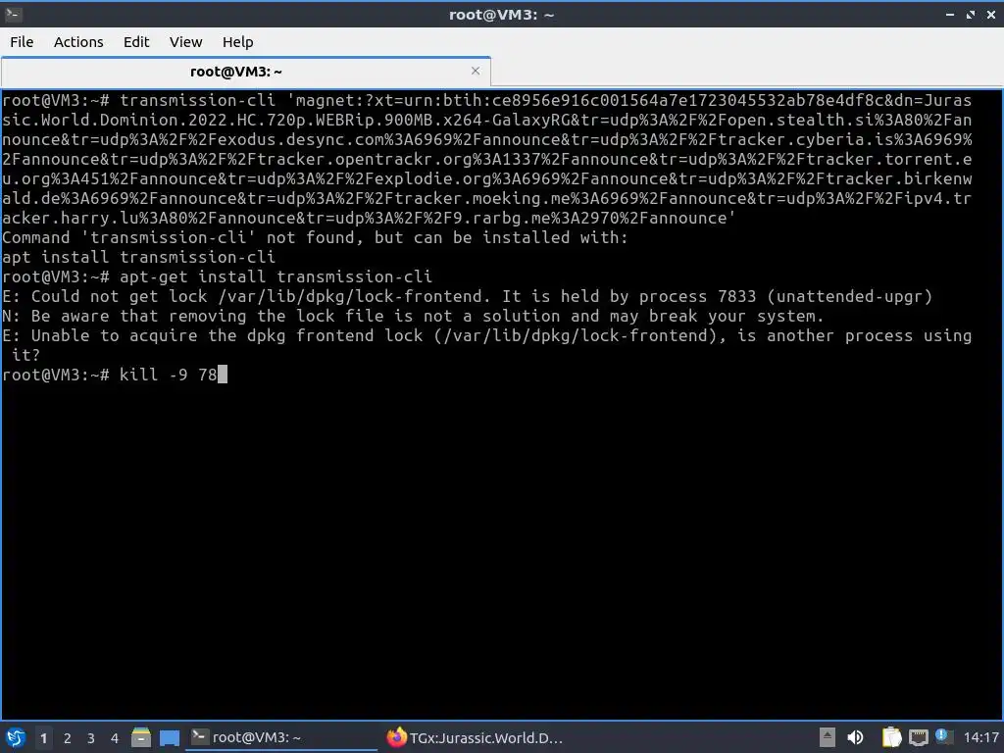Switch to workspace 1
This screenshot has width=1004, height=753.
click(x=43, y=738)
